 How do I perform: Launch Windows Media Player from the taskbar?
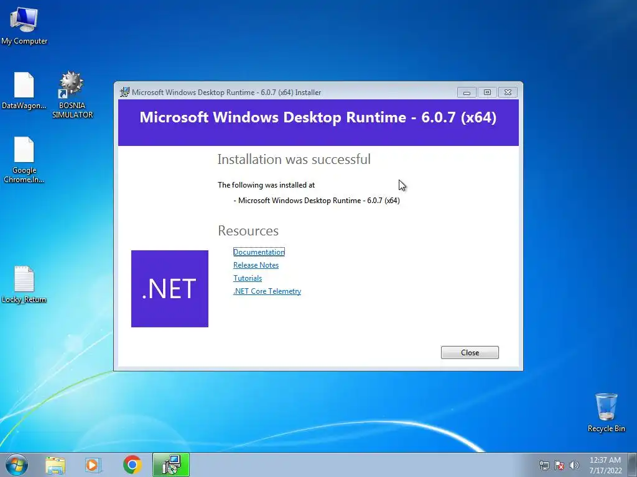tap(93, 465)
